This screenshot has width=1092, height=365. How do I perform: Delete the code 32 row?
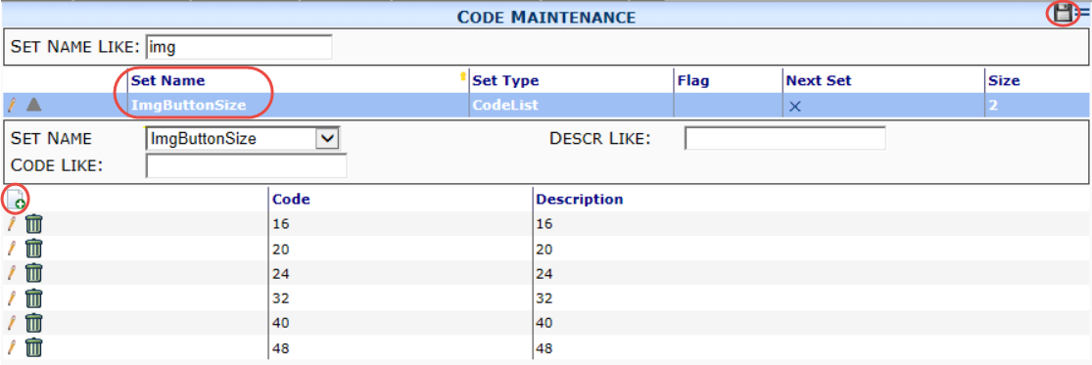(x=34, y=298)
